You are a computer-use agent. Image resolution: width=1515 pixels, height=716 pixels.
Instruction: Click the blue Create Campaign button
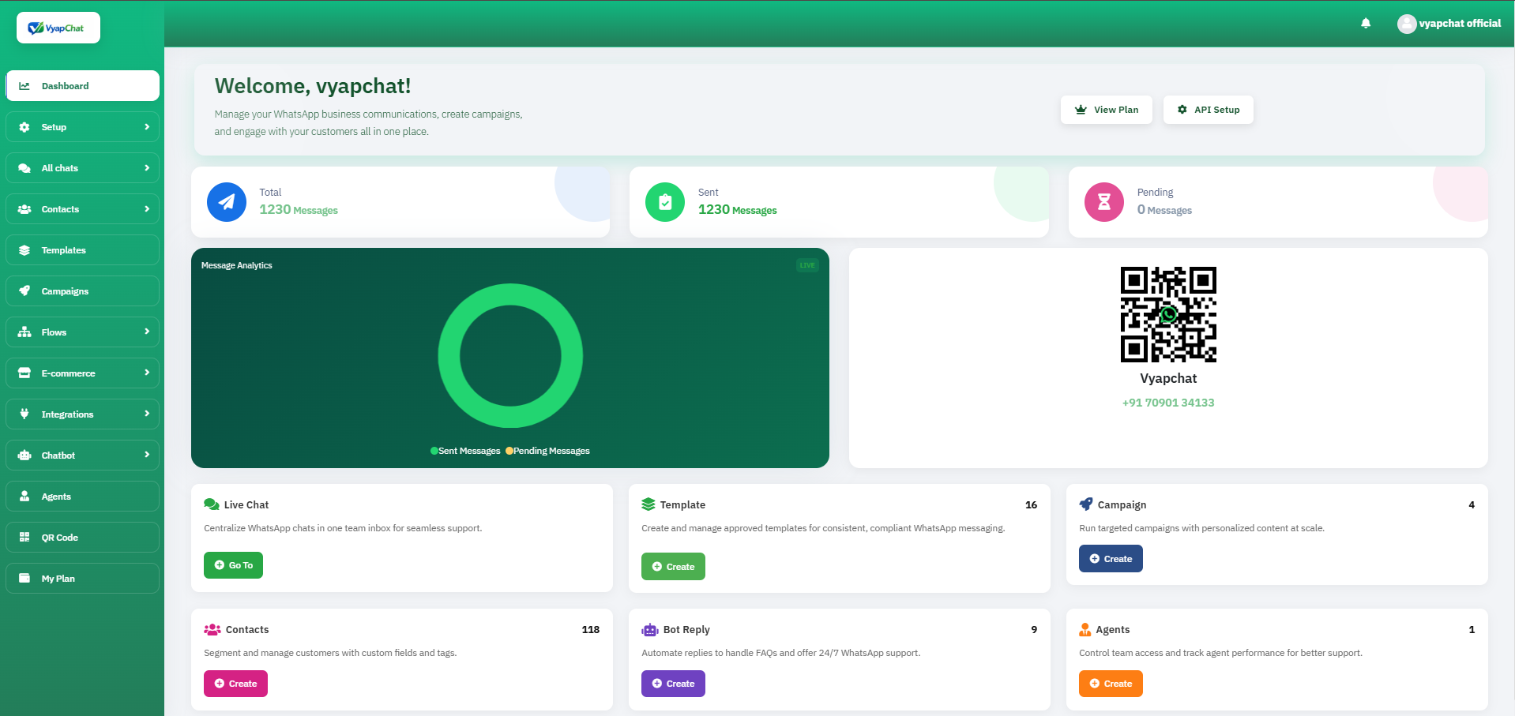click(1111, 559)
